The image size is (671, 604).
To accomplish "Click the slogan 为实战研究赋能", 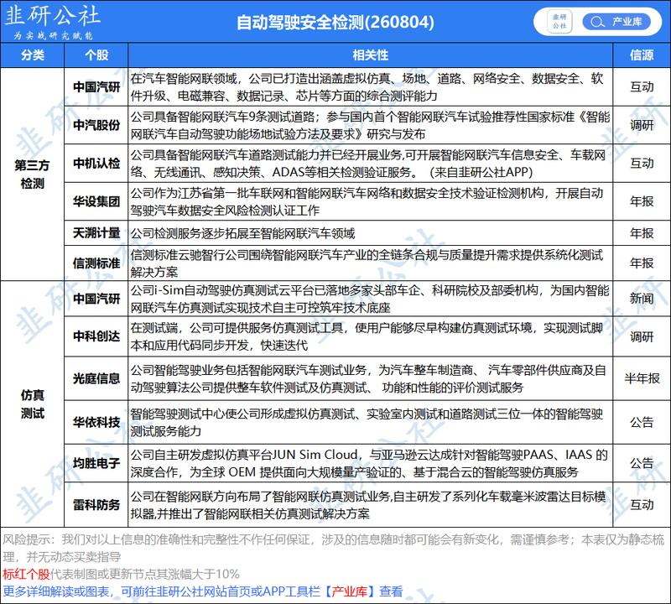I will [53, 35].
